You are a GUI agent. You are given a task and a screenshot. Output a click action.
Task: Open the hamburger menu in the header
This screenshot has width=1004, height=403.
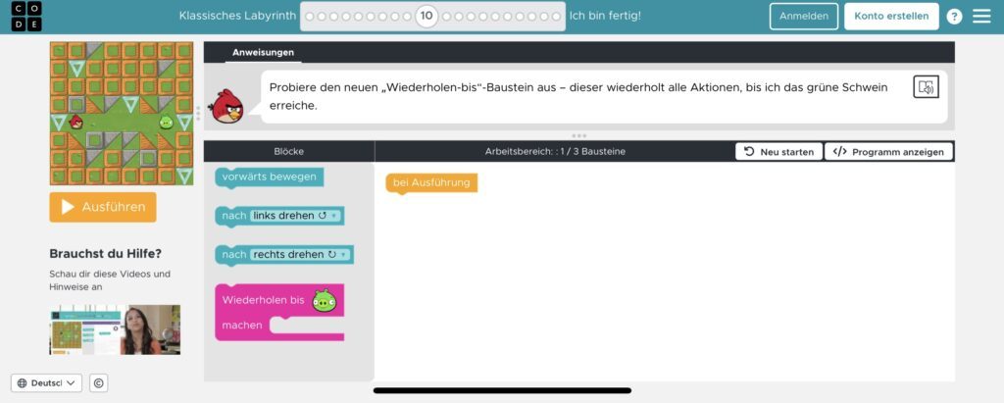pos(981,16)
